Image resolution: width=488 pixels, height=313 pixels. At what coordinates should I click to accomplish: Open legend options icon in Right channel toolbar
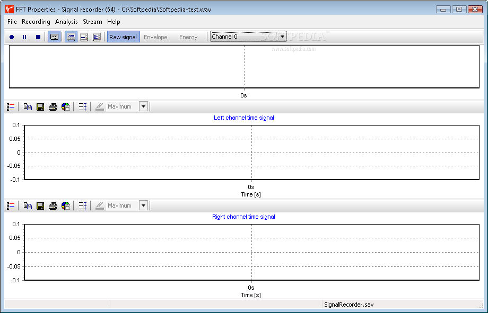click(11, 206)
